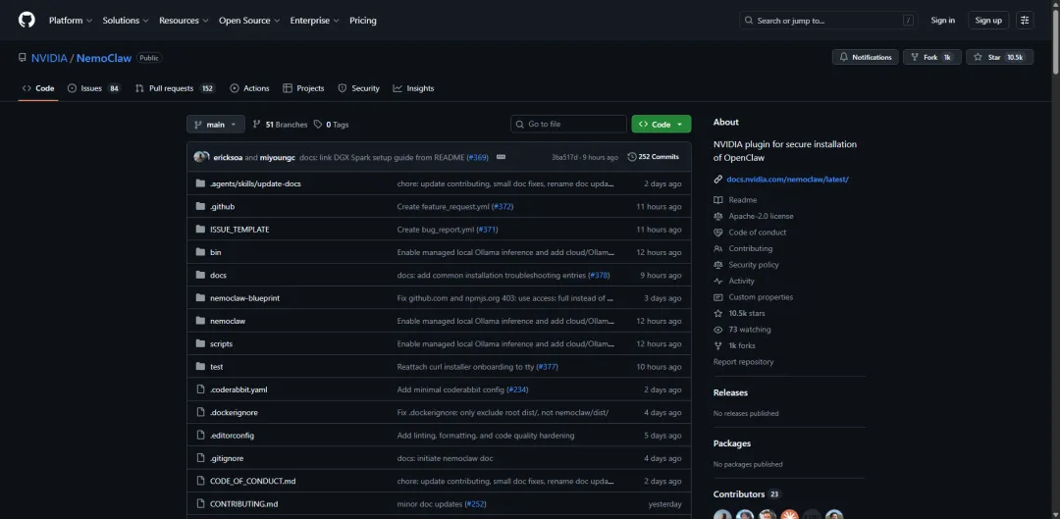Image resolution: width=1060 pixels, height=519 pixels.
Task: Click the Notifications bell button
Action: (x=866, y=58)
